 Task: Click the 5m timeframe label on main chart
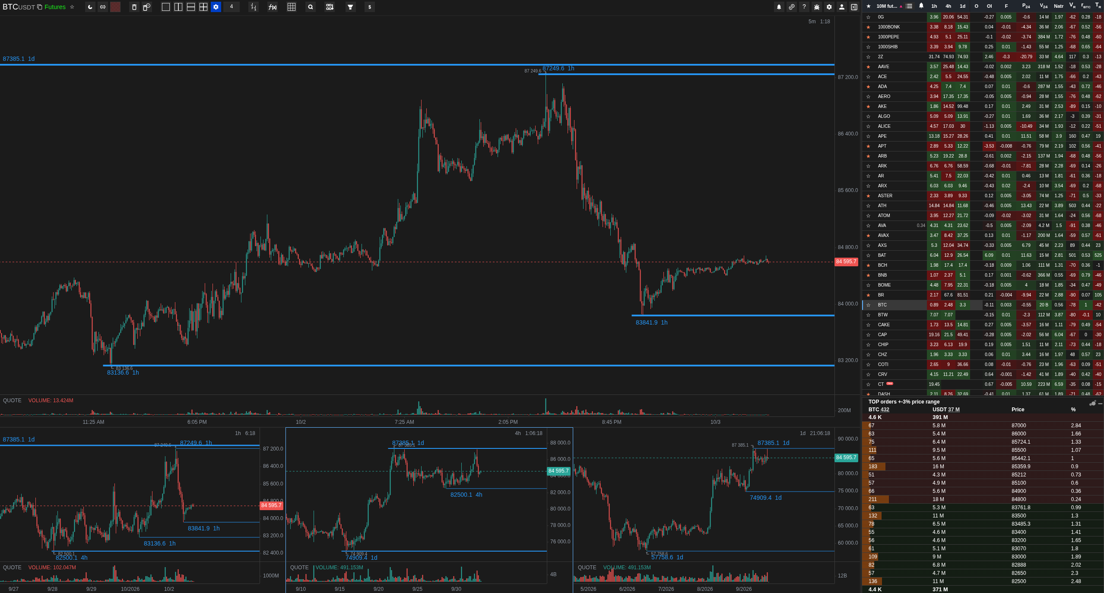812,22
